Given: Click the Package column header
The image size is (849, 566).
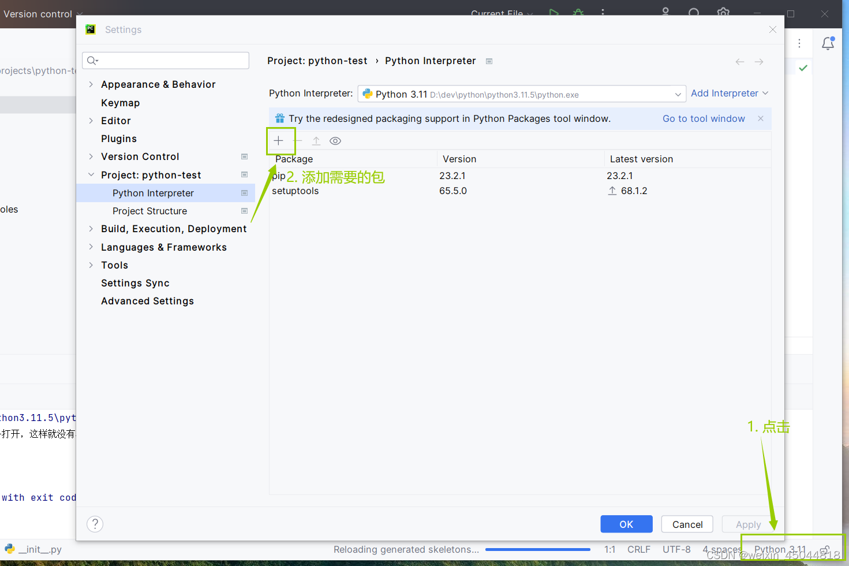Looking at the screenshot, I should pos(353,159).
